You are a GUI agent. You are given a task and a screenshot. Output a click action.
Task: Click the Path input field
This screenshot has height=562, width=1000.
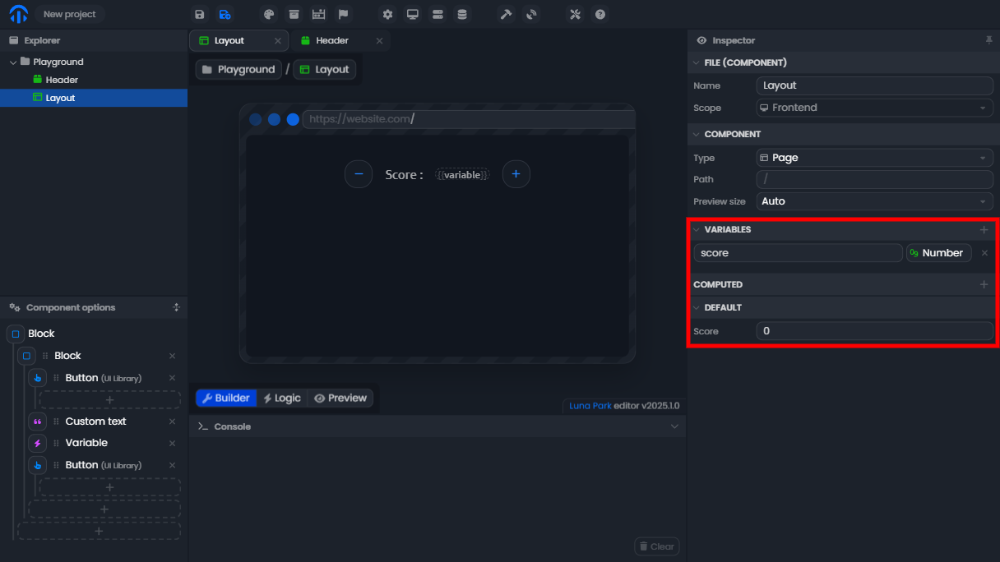coord(875,179)
